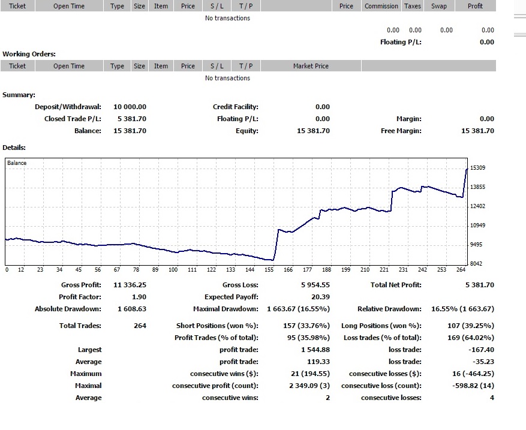Click the Swap column header

click(x=439, y=6)
